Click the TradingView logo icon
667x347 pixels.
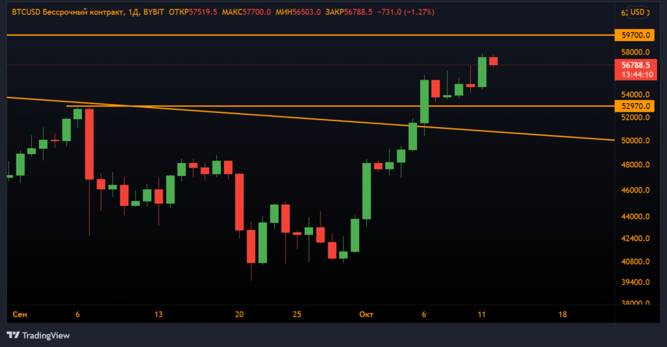tap(12, 335)
